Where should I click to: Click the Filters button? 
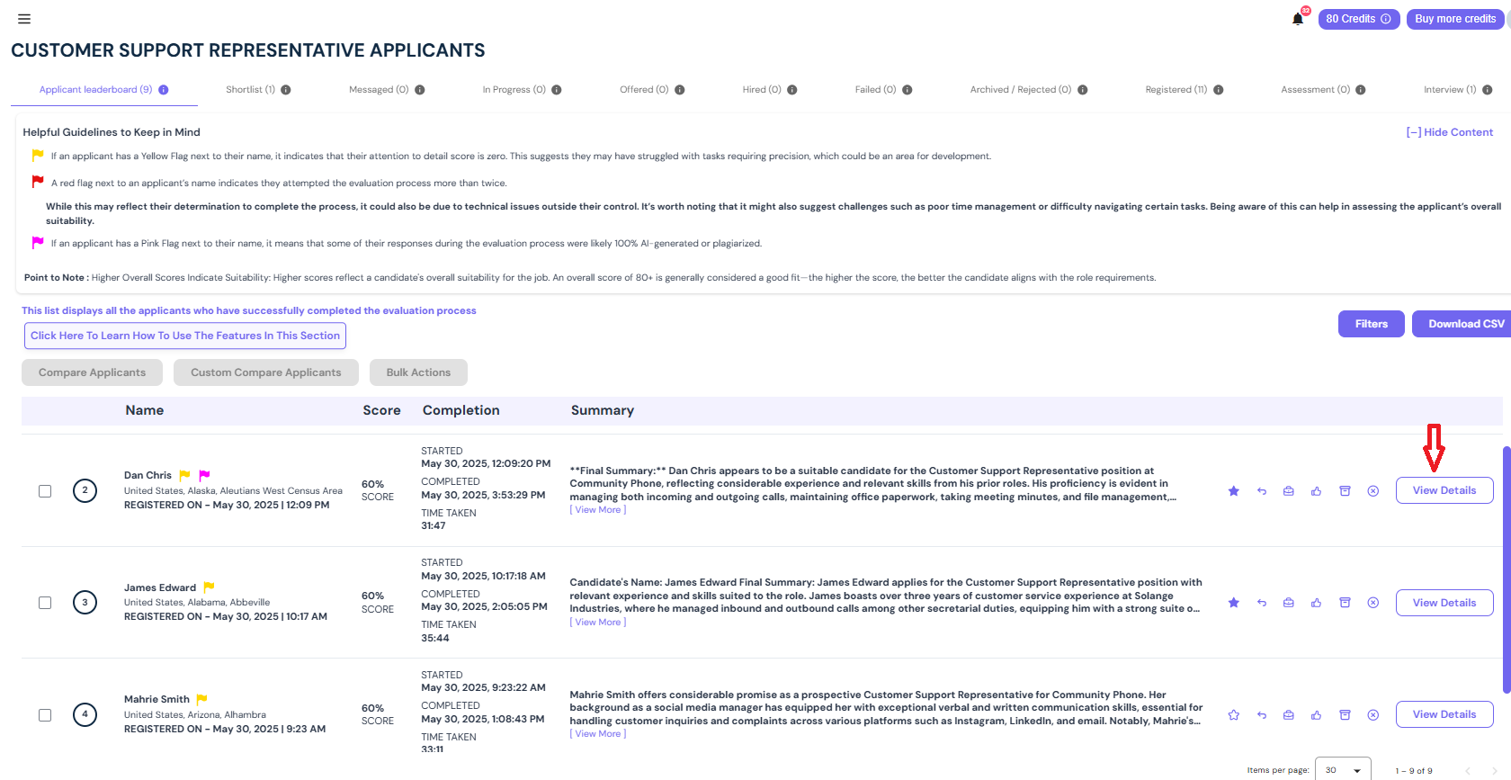tap(1372, 324)
